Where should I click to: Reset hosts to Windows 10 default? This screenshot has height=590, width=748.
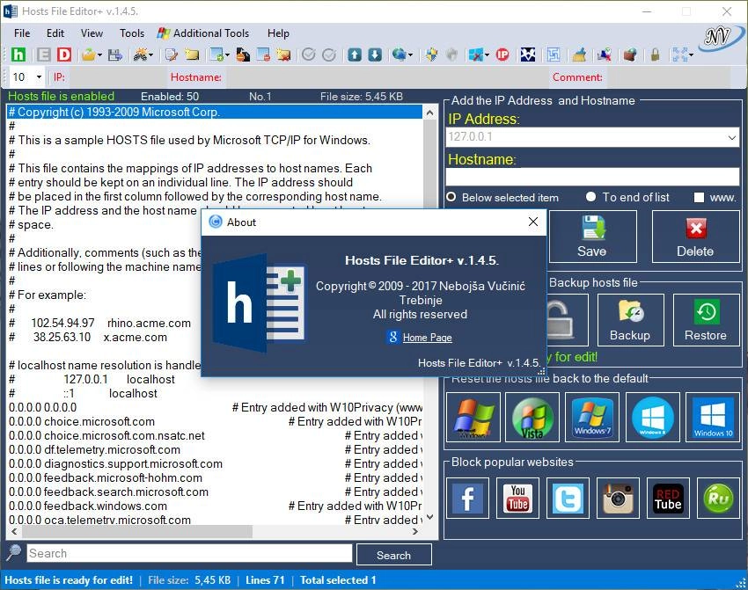713,417
